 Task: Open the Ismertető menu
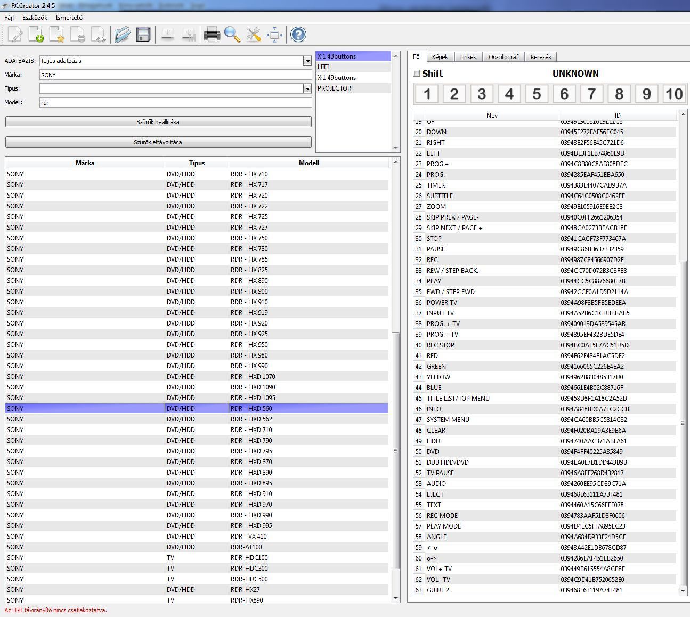[x=69, y=18]
